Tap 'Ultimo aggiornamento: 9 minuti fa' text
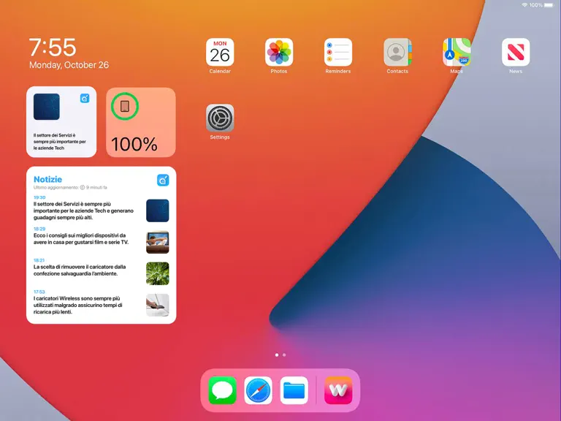561x421 pixels. 70,187
